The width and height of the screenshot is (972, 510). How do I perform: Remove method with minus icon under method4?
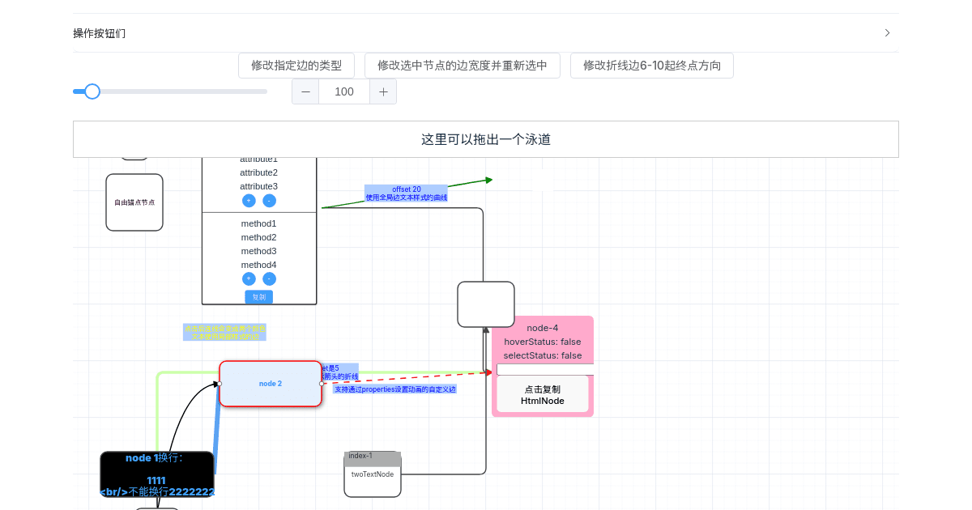click(269, 278)
